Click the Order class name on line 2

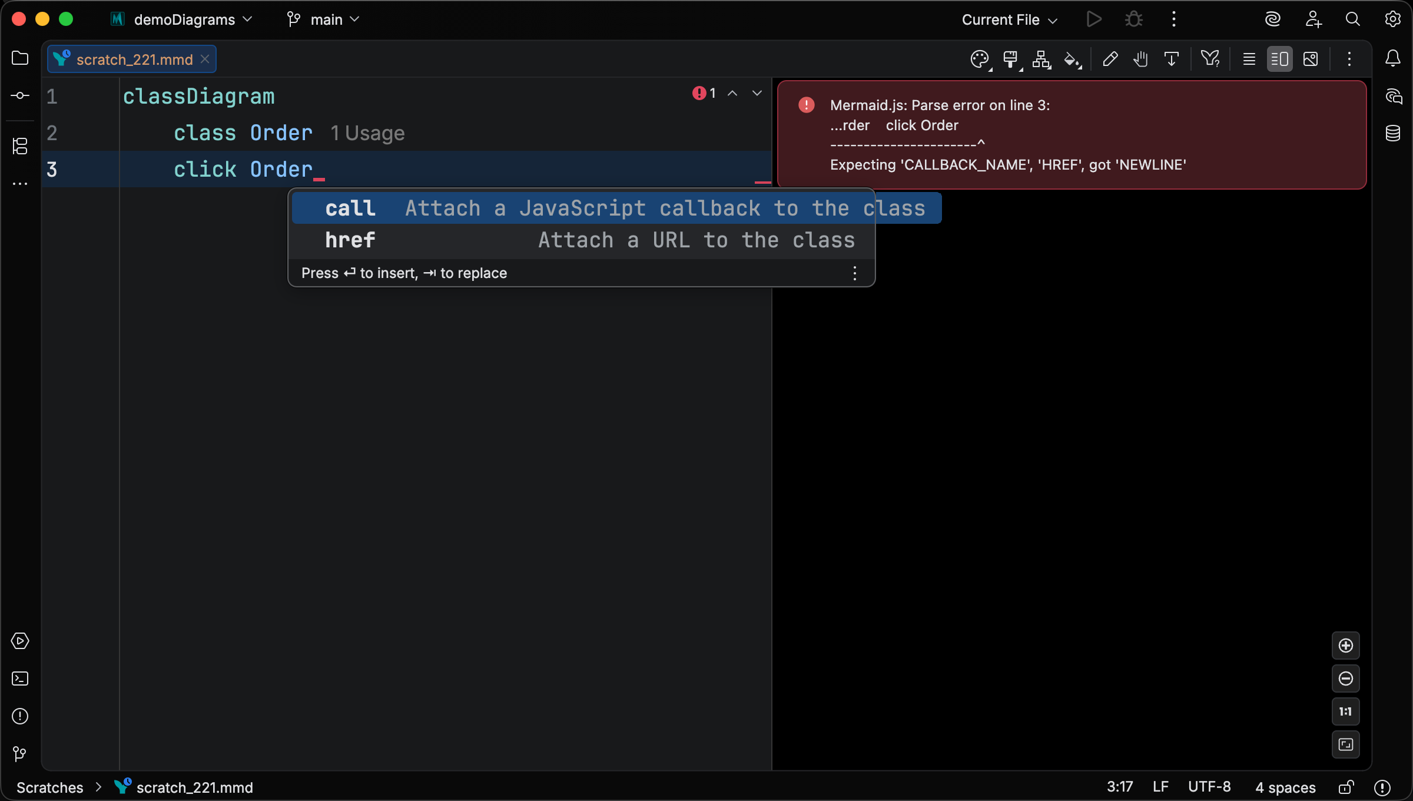tap(281, 133)
